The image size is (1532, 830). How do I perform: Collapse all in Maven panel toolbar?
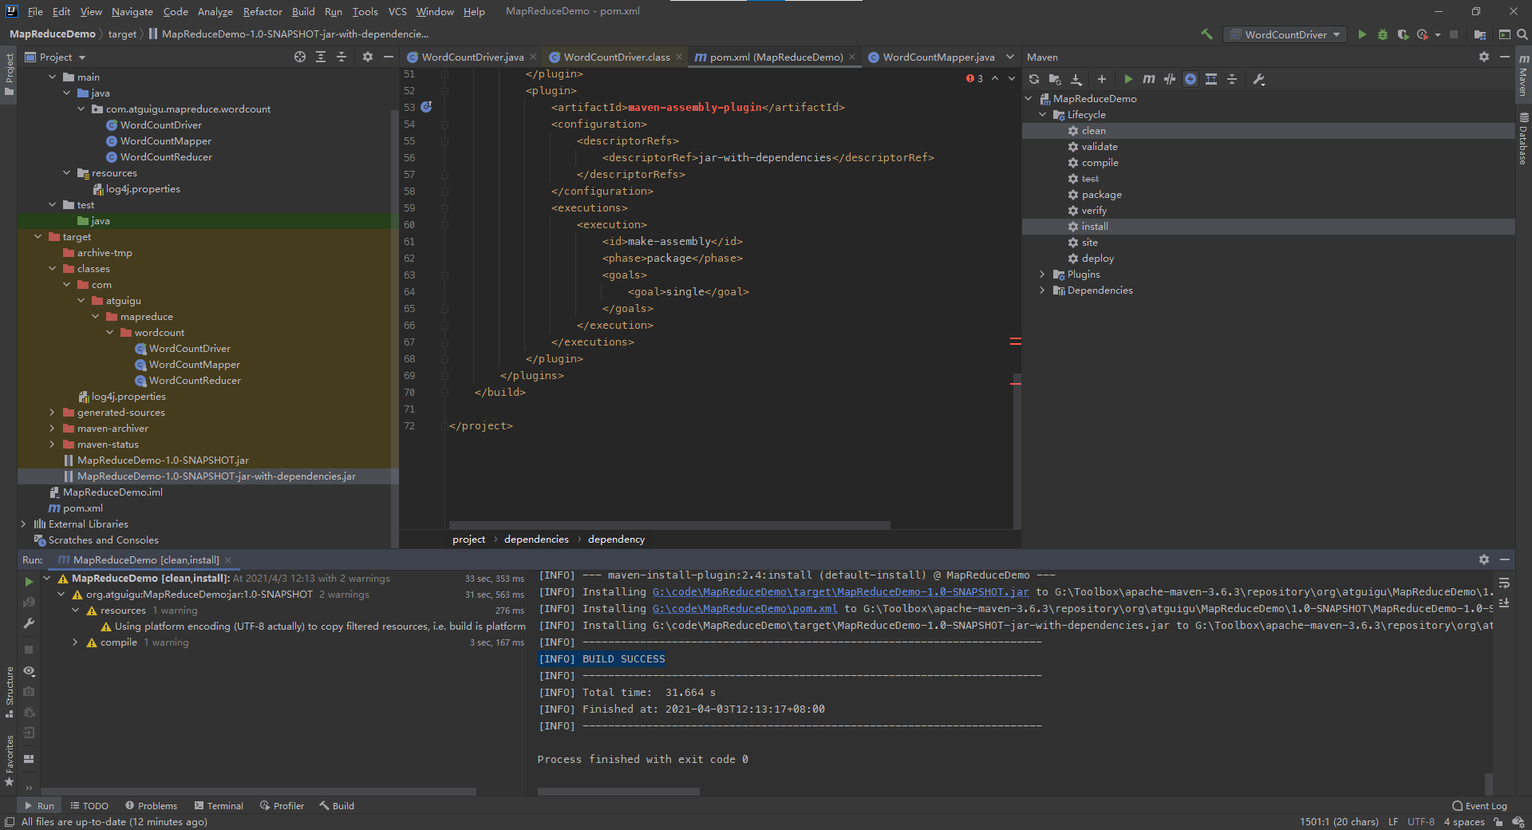(1232, 79)
